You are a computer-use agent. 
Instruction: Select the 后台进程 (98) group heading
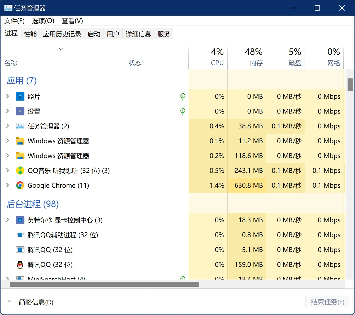pyautogui.click(x=32, y=204)
